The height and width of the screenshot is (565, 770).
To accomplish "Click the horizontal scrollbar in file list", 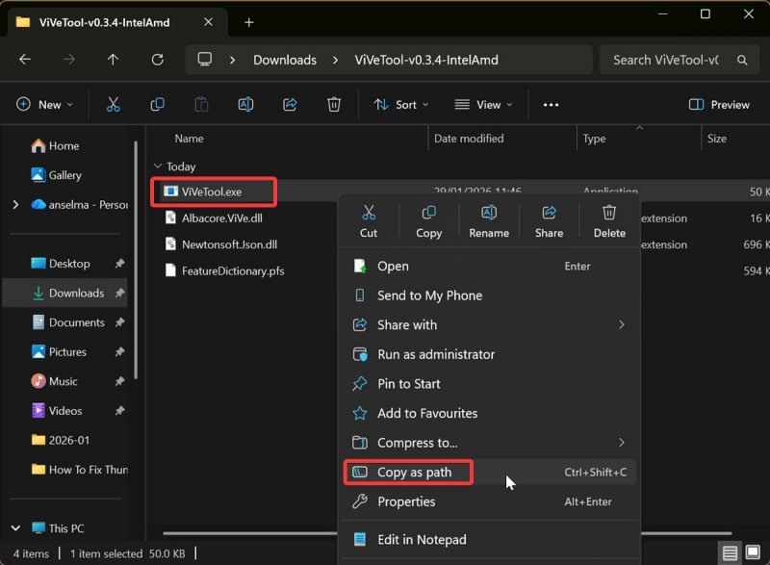I will coord(250,532).
